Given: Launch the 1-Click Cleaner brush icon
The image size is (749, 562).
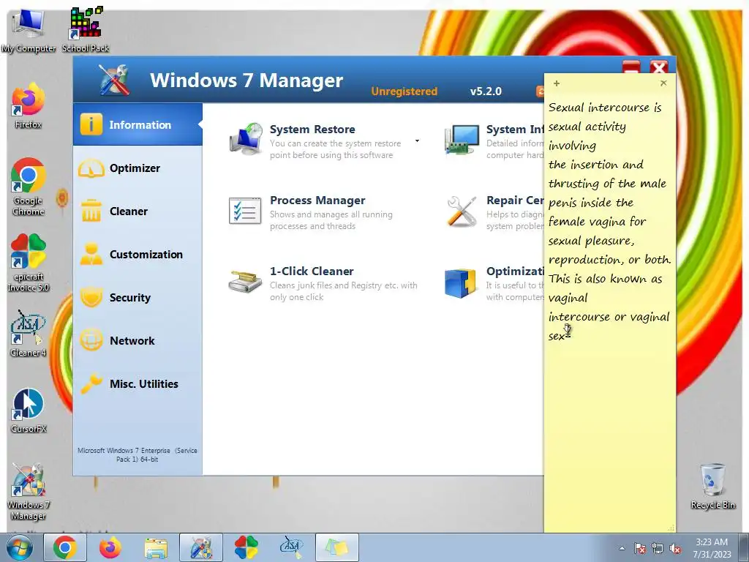Looking at the screenshot, I should click(x=245, y=282).
